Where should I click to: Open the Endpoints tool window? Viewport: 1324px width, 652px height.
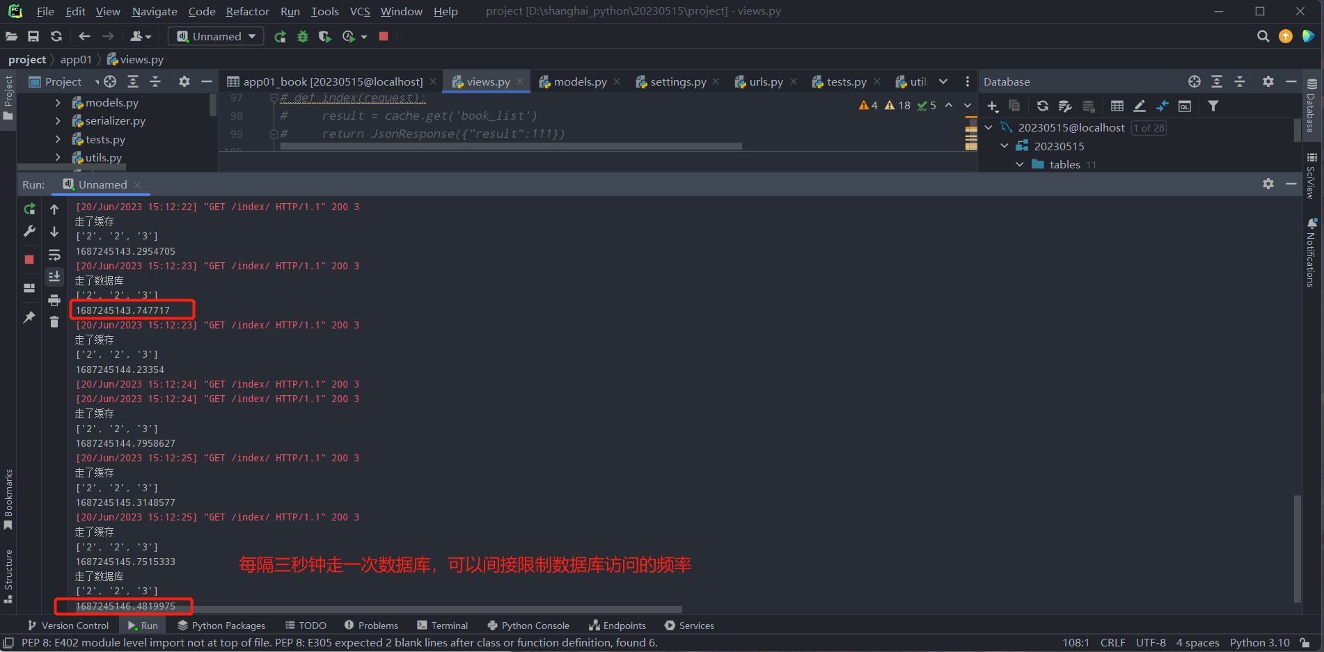tap(617, 626)
